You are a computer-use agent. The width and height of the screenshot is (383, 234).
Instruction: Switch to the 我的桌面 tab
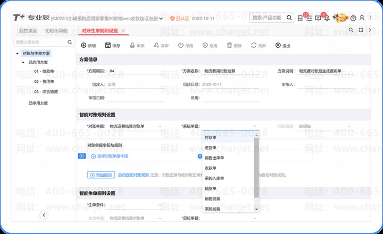[x=28, y=31]
